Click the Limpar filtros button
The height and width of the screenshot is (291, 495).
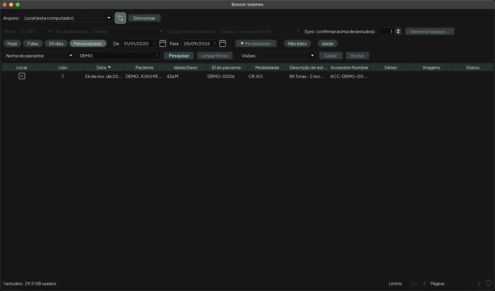click(x=215, y=56)
